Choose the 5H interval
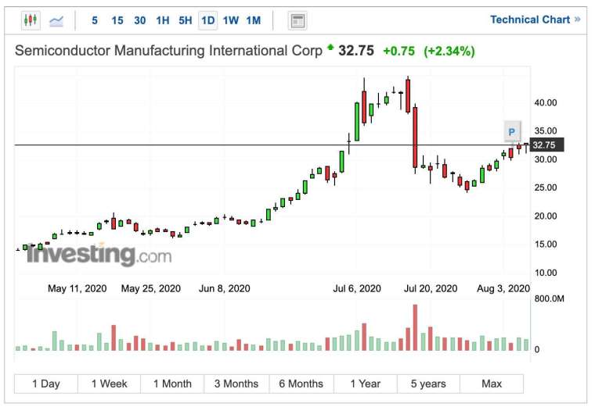 tap(186, 20)
